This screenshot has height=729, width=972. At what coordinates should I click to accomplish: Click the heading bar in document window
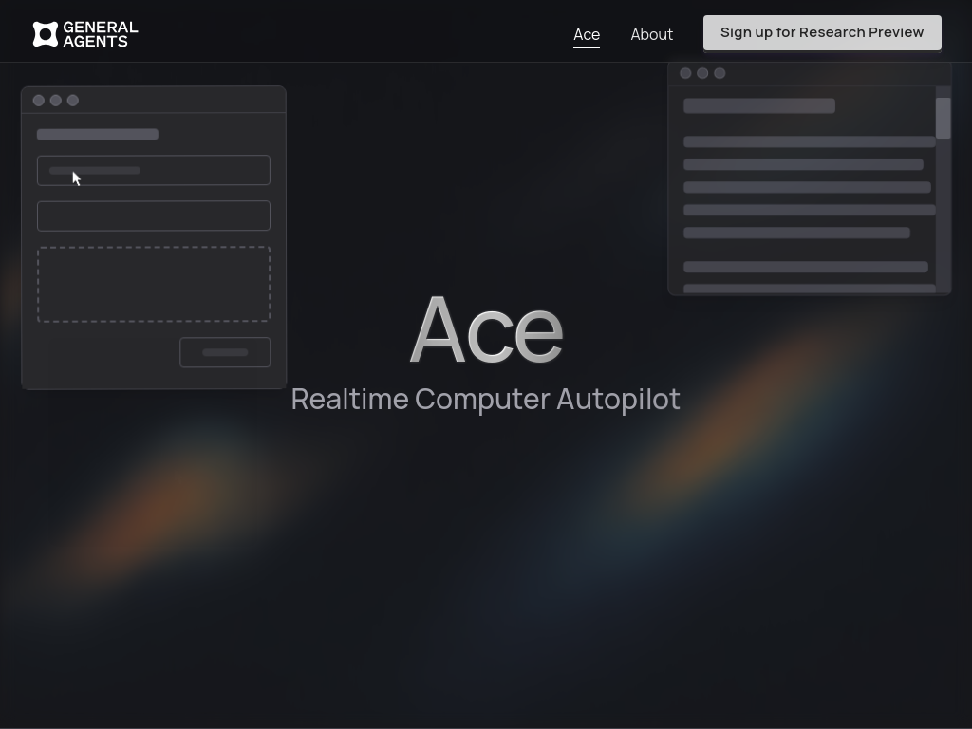tap(758, 105)
